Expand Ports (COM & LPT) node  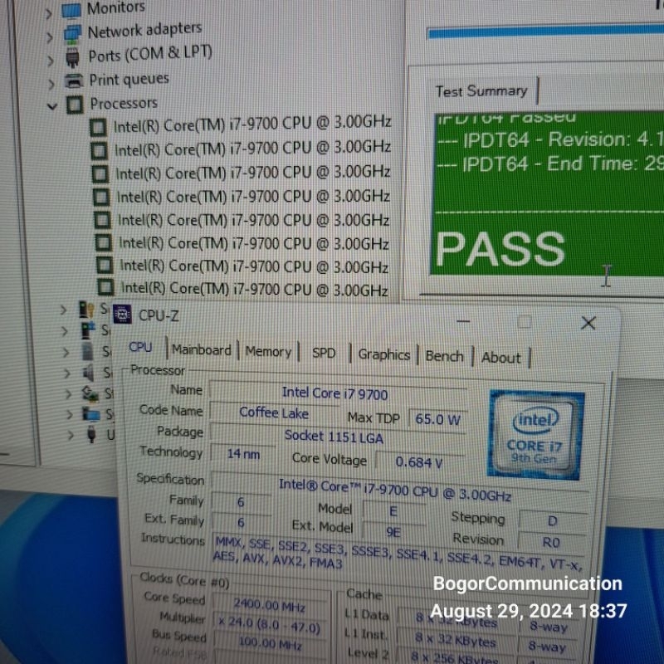coord(51,61)
